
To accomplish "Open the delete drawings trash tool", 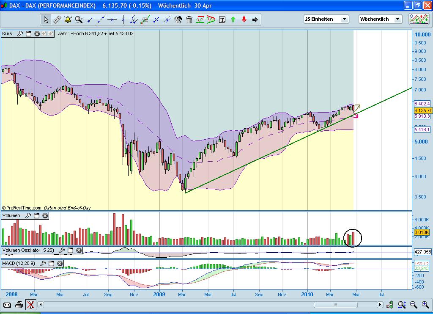I will tap(189, 19).
